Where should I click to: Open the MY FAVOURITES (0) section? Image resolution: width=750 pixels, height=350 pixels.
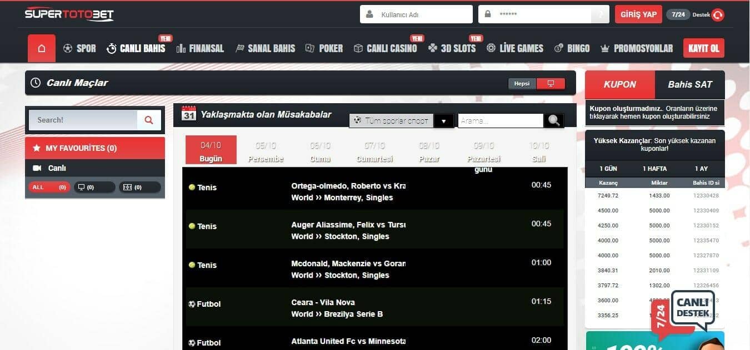click(x=95, y=148)
